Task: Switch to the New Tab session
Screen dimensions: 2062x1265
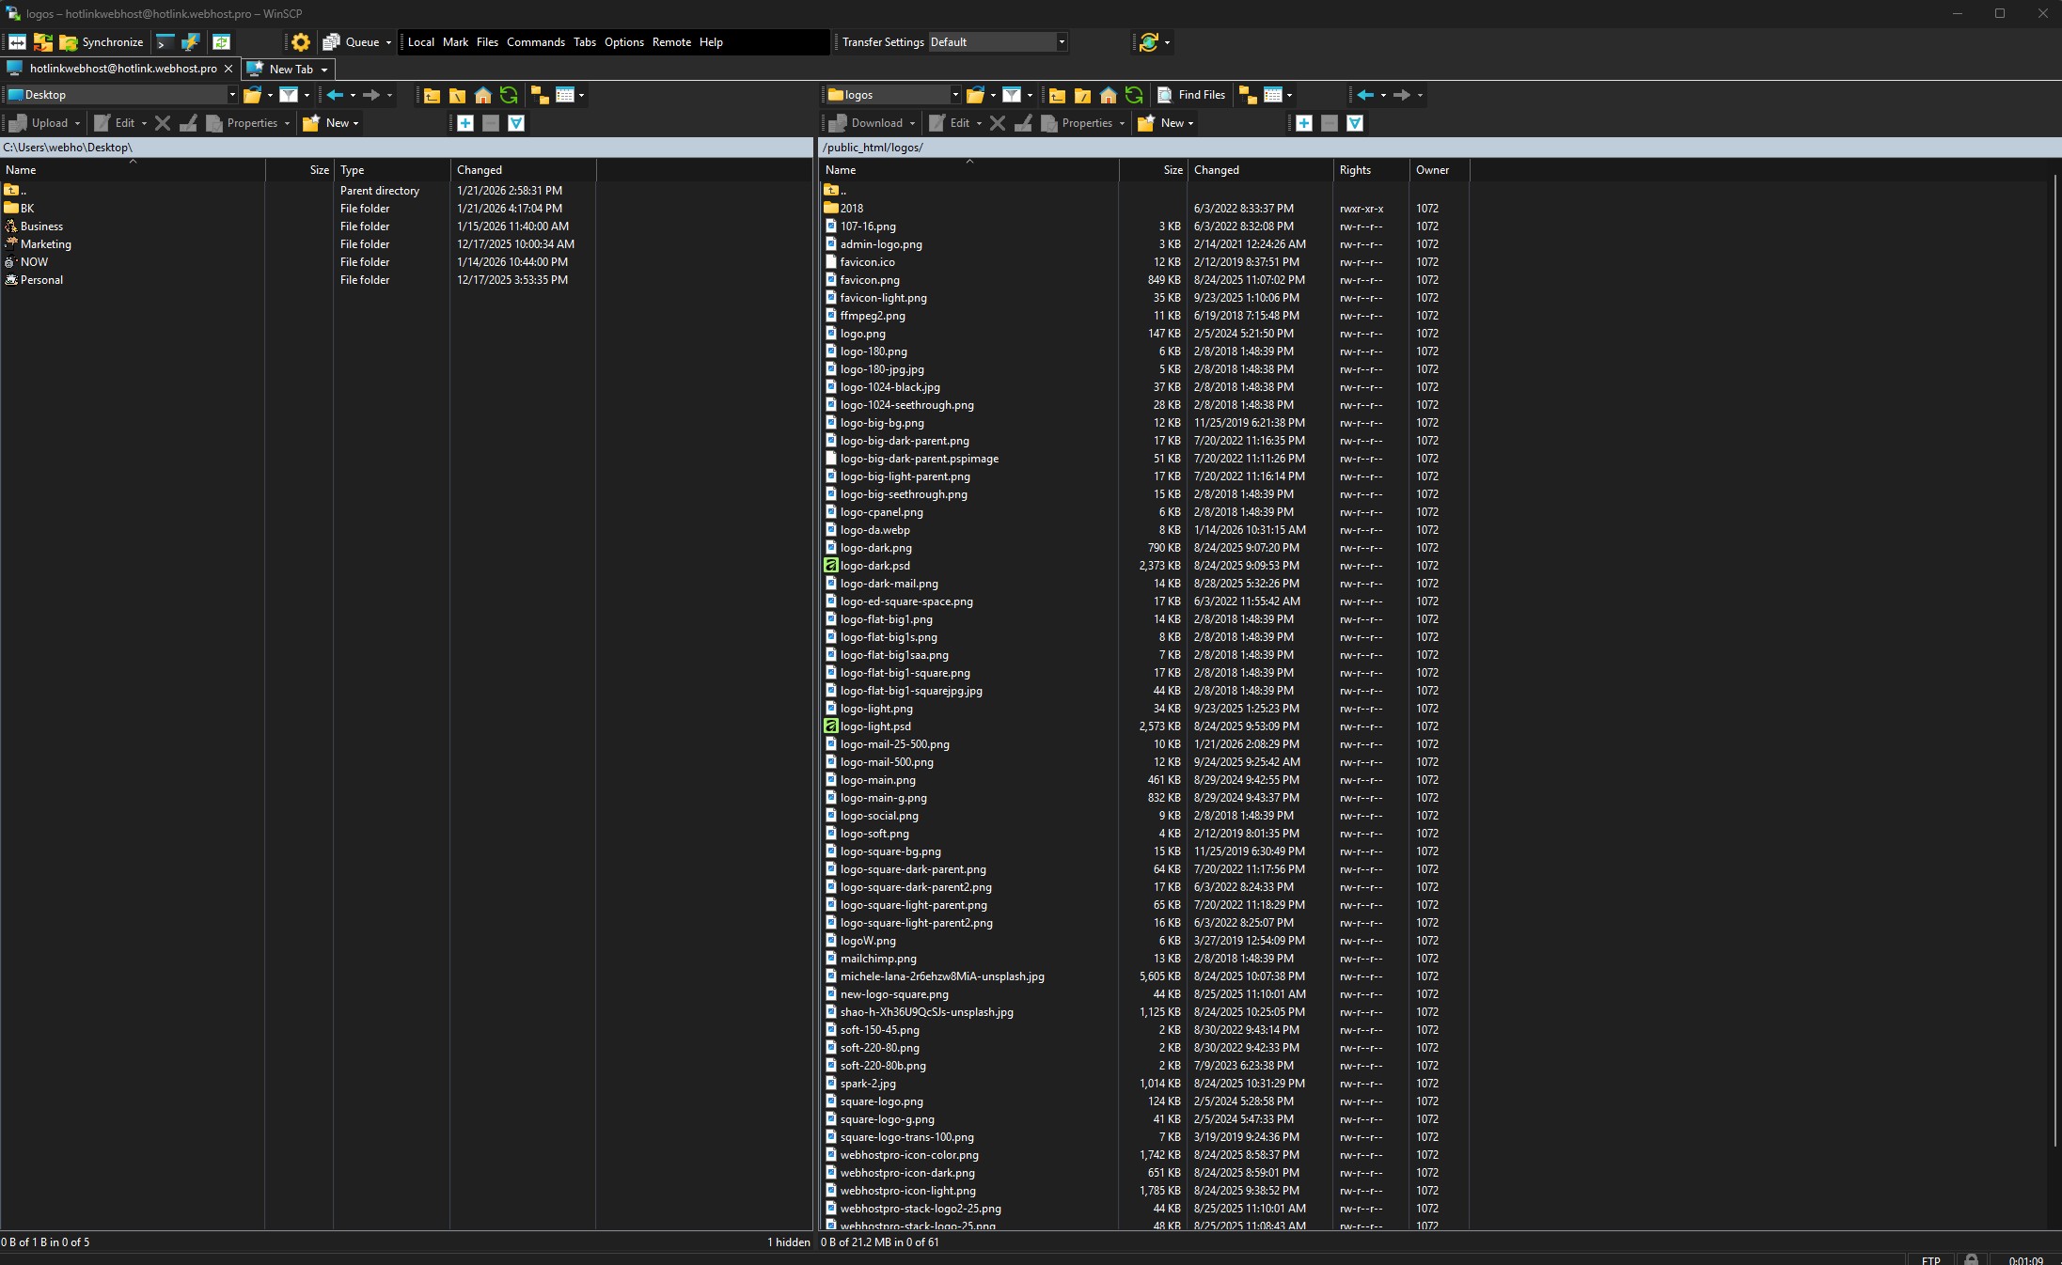Action: pos(288,69)
